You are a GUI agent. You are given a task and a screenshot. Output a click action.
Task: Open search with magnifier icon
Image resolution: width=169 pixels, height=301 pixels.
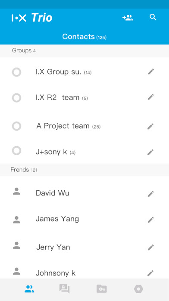coord(153,17)
